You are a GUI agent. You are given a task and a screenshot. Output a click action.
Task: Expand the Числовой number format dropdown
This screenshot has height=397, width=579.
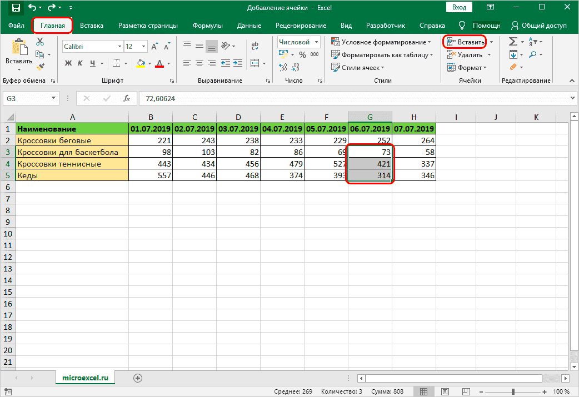tap(317, 42)
